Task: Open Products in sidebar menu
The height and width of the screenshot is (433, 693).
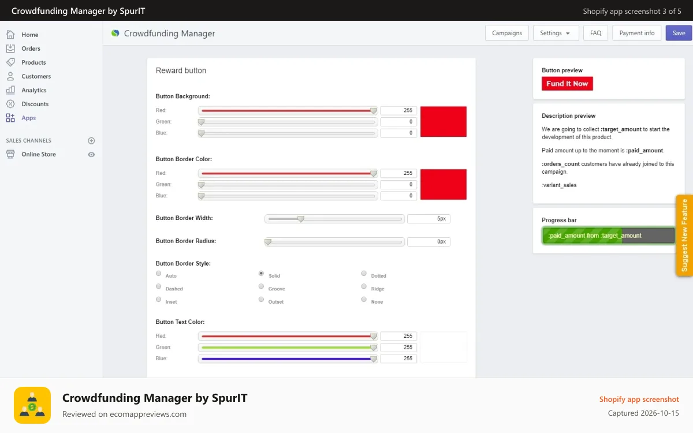Action: (x=34, y=62)
